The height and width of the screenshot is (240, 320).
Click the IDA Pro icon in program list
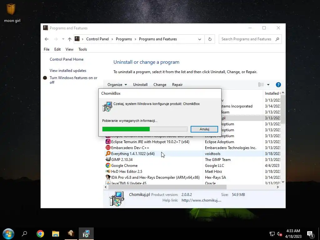click(x=108, y=177)
